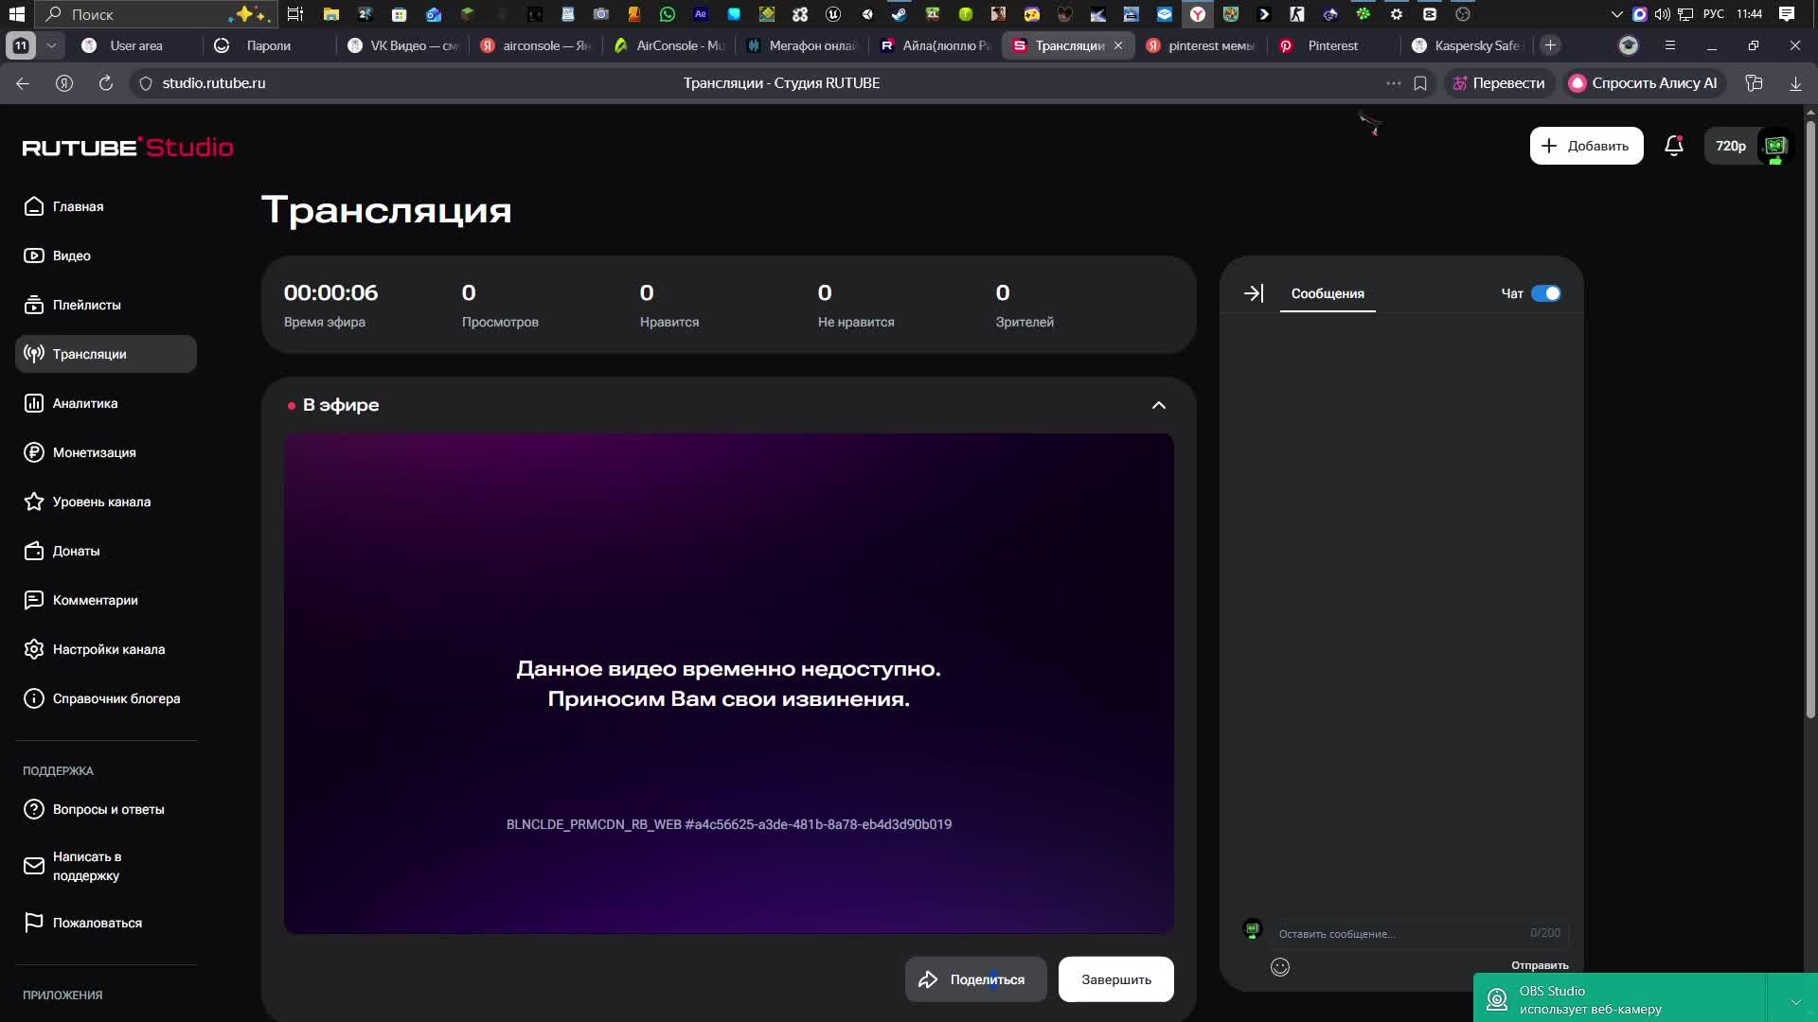The height and width of the screenshot is (1022, 1818).
Task: Click the stream video player area
Action: coord(729,683)
